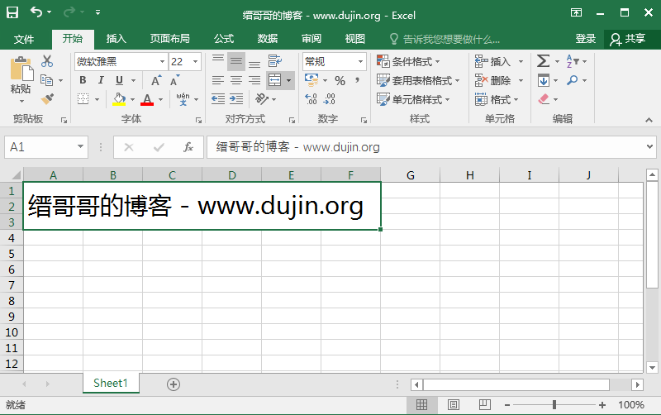Add a new sheet with plus button
Image resolution: width=661 pixels, height=415 pixels.
coord(174,384)
